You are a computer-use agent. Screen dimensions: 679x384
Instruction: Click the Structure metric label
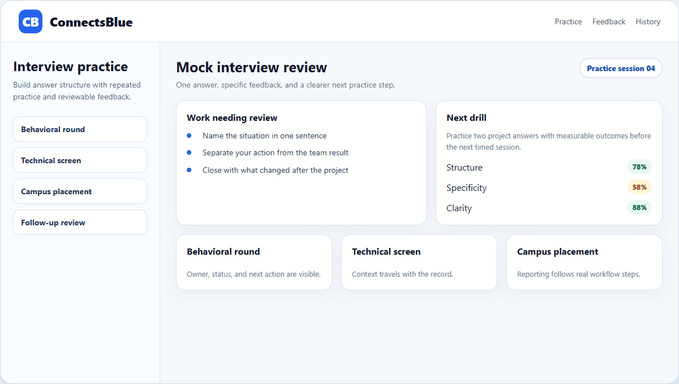click(465, 167)
